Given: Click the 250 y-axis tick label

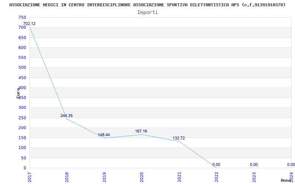Looking at the screenshot, I should tap(22, 118).
